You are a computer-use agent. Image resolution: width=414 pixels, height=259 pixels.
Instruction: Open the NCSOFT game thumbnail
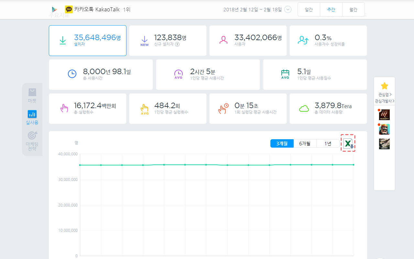tap(384, 115)
